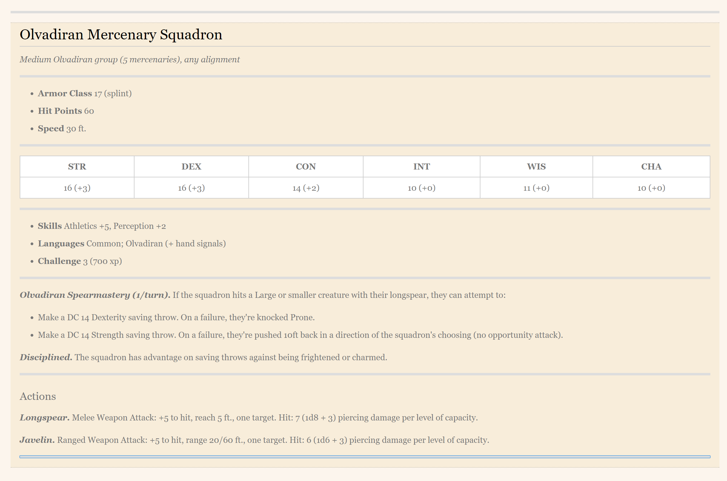
Task: Click the Armor Class 17 entry
Action: [85, 93]
